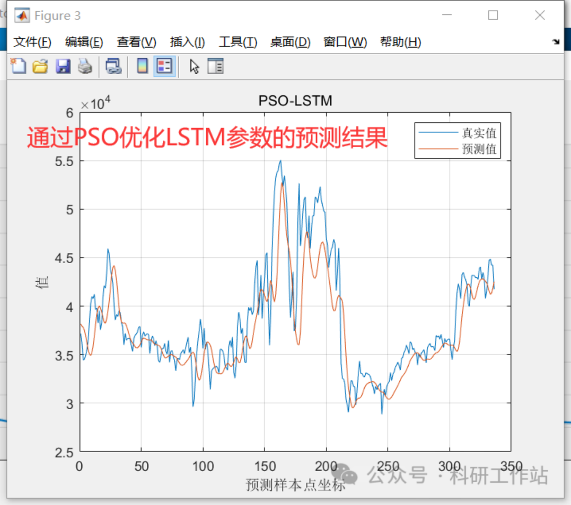Open the Property Inspector toolbar icon
Screen dimensions: 571x505
[x=215, y=67]
